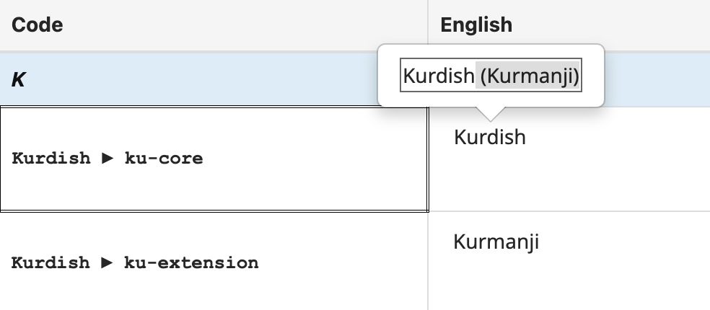Click the triangle arrow in ku-core row
The image size is (710, 310).
[x=108, y=159]
